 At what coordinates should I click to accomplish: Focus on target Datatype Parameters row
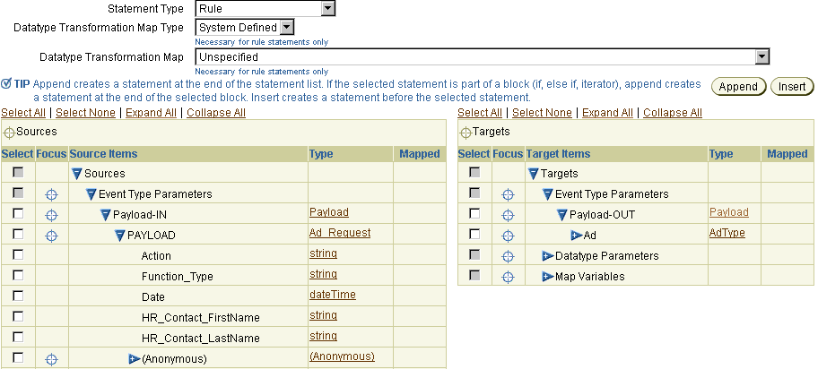tap(508, 256)
